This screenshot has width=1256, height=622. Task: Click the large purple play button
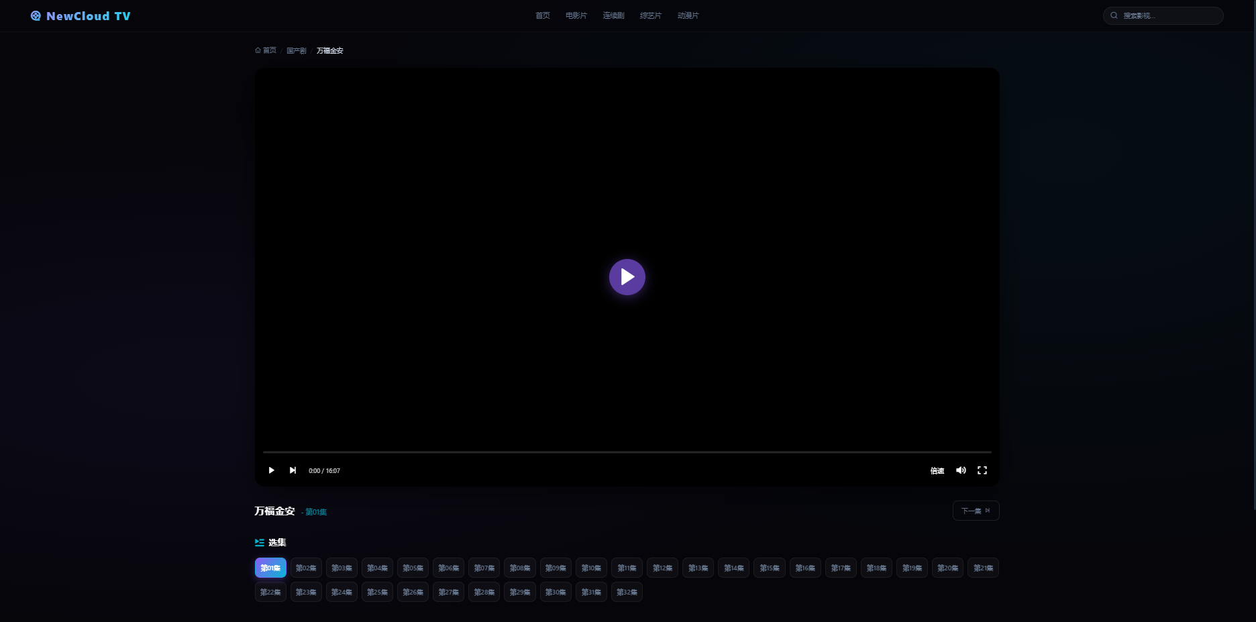(x=627, y=277)
